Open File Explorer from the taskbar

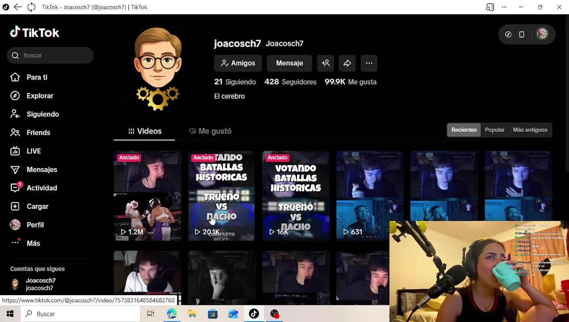[192, 314]
